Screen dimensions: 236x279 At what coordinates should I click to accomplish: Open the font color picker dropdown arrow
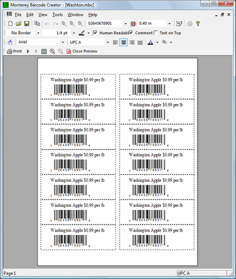point(157,42)
